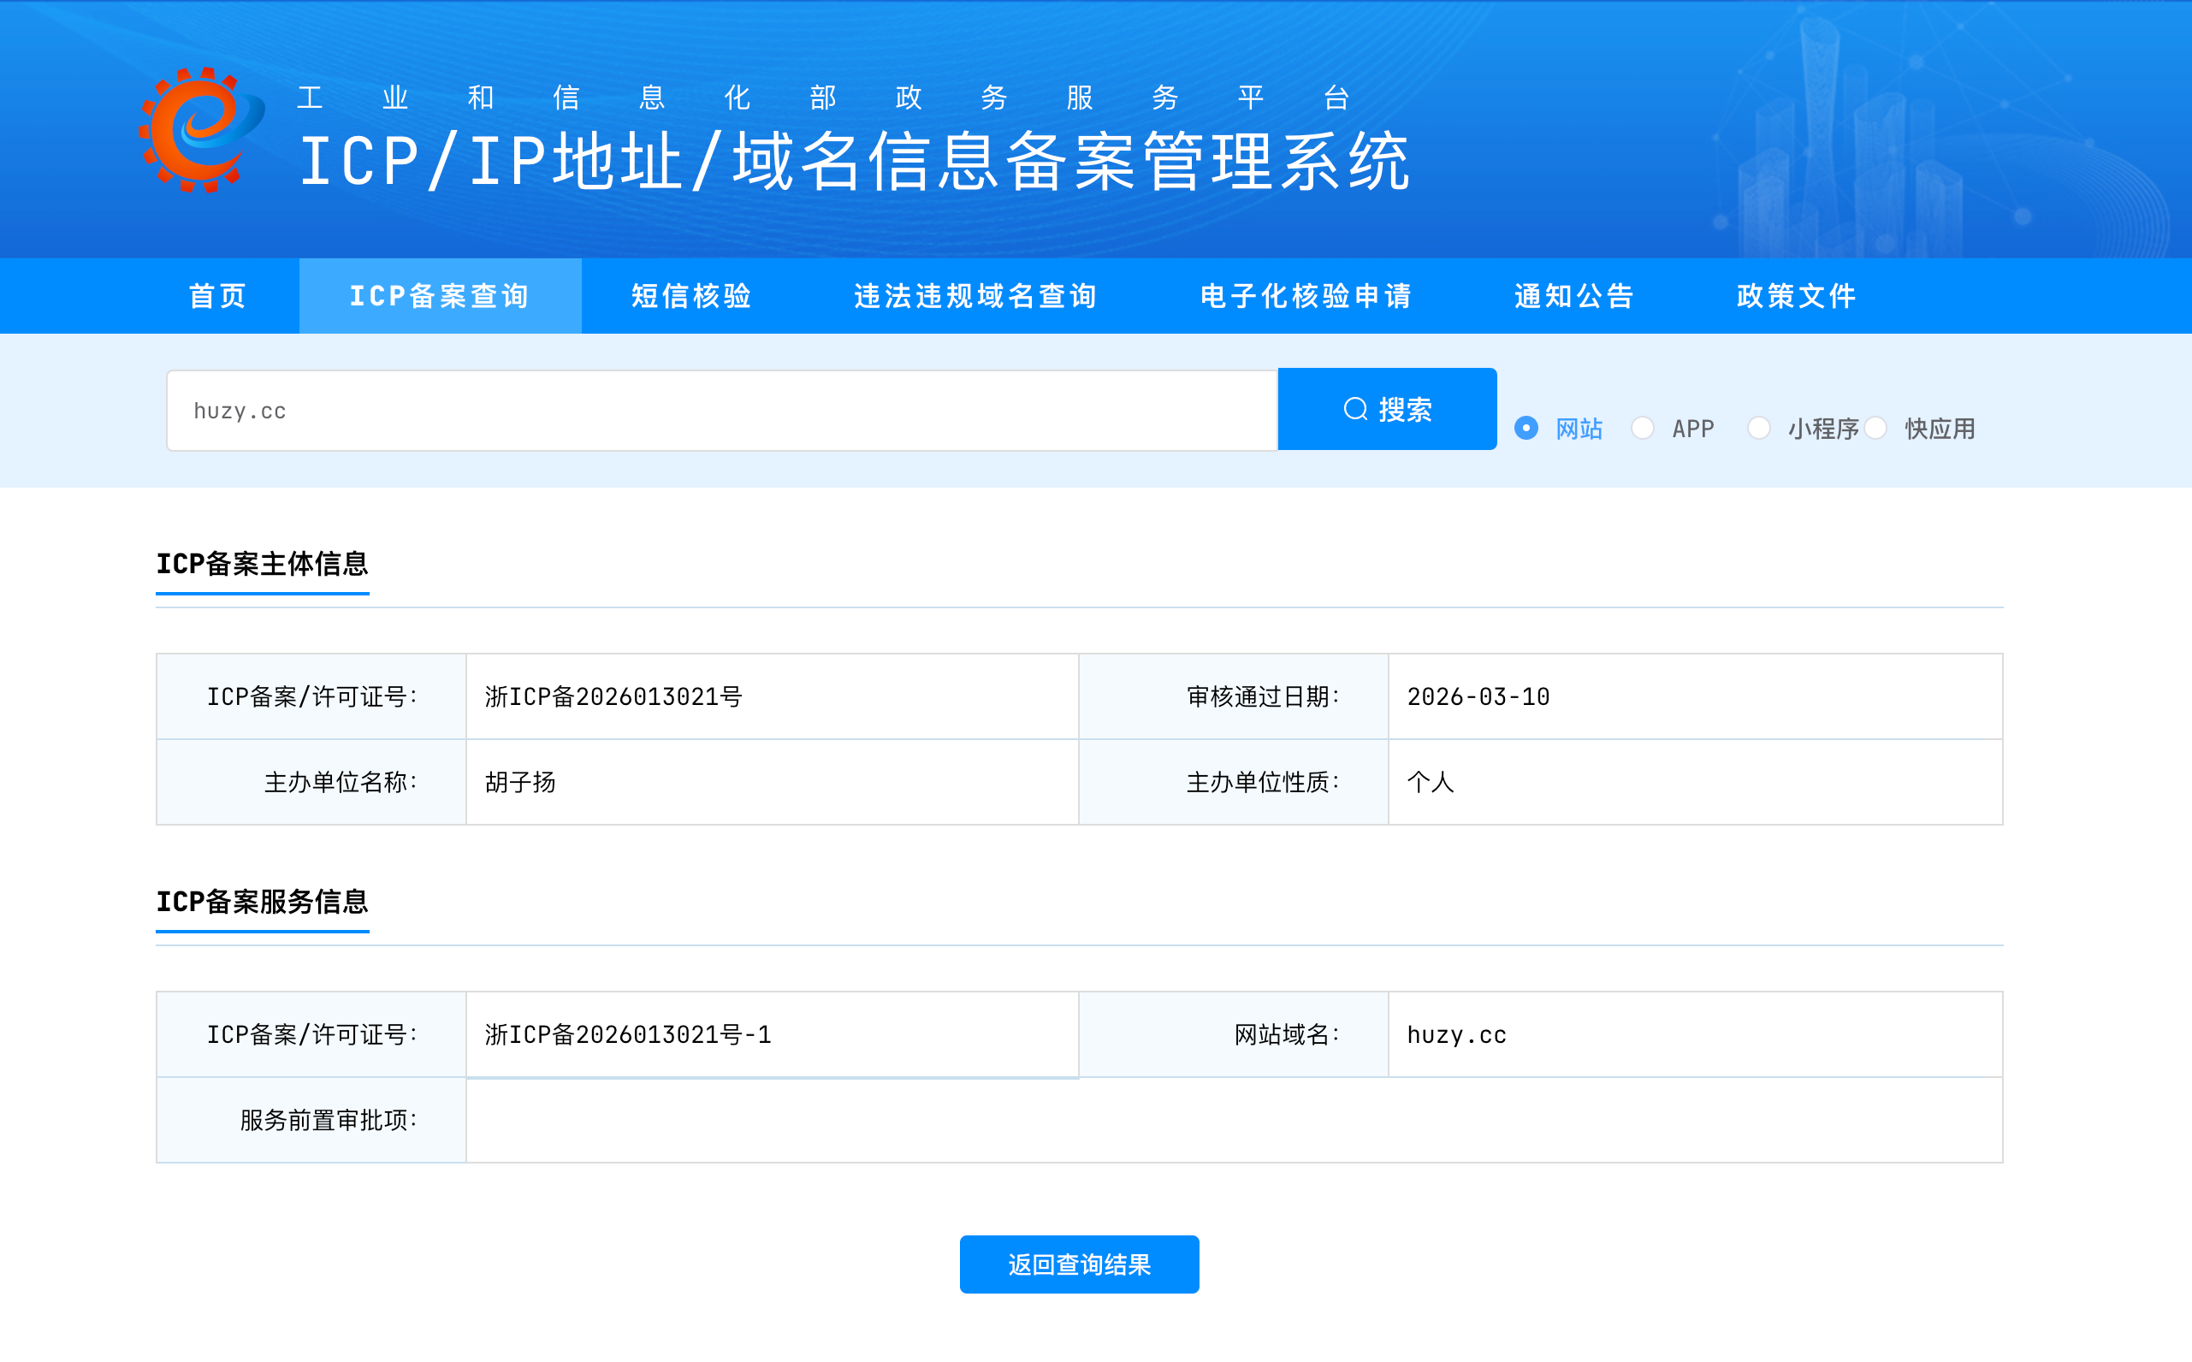Go to 短信核验 menu item
2192x1362 pixels.
point(690,295)
